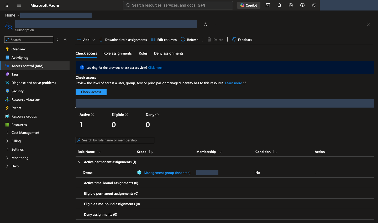
Task: Follow the 'Click here.' link
Action: (x=155, y=68)
